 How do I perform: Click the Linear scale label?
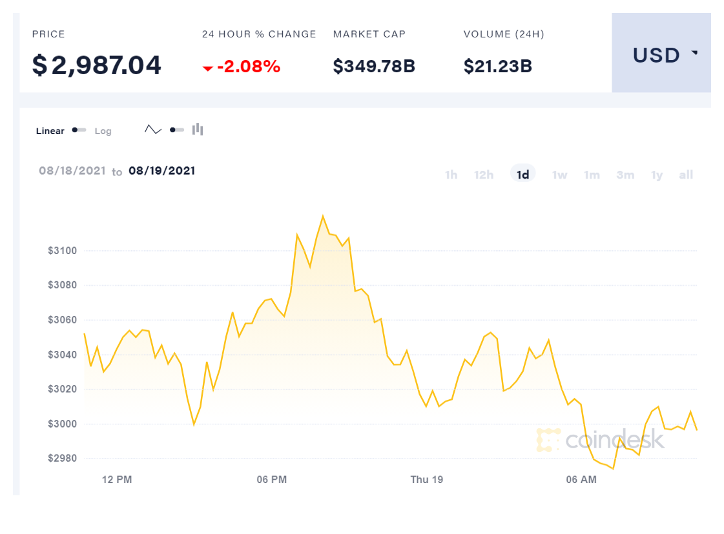coord(50,131)
